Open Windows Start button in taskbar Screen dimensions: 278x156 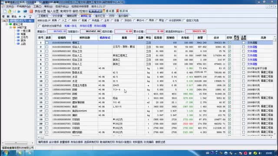[x=5, y=153]
